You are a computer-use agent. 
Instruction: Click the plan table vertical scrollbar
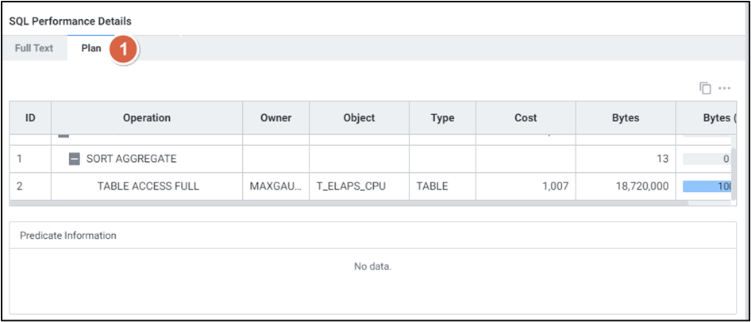click(x=734, y=167)
